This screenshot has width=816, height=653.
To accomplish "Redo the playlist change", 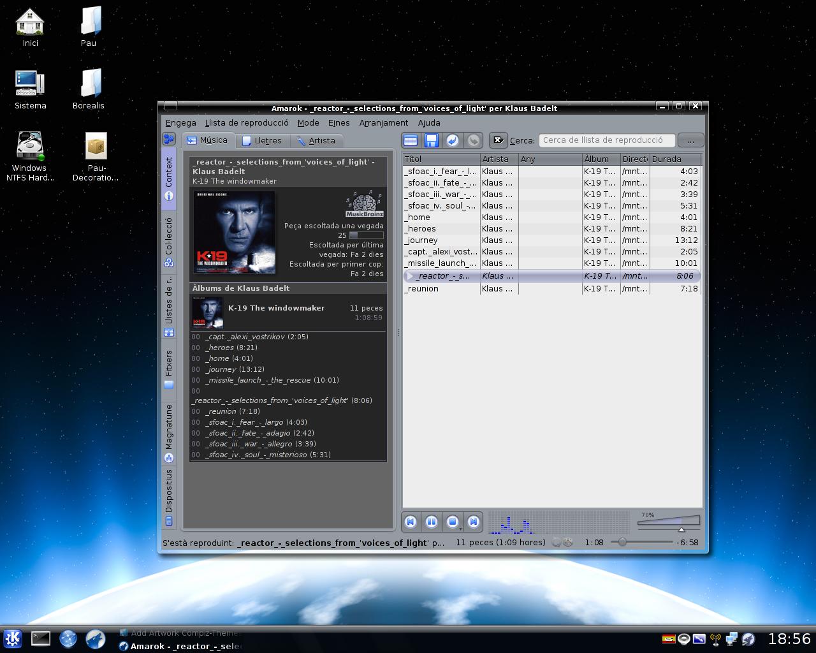I will pos(474,140).
